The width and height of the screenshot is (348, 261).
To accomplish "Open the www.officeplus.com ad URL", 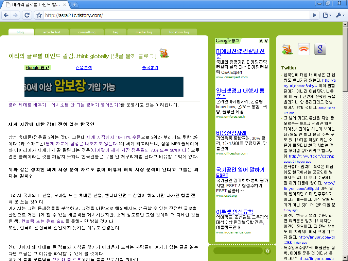I will [232, 153].
